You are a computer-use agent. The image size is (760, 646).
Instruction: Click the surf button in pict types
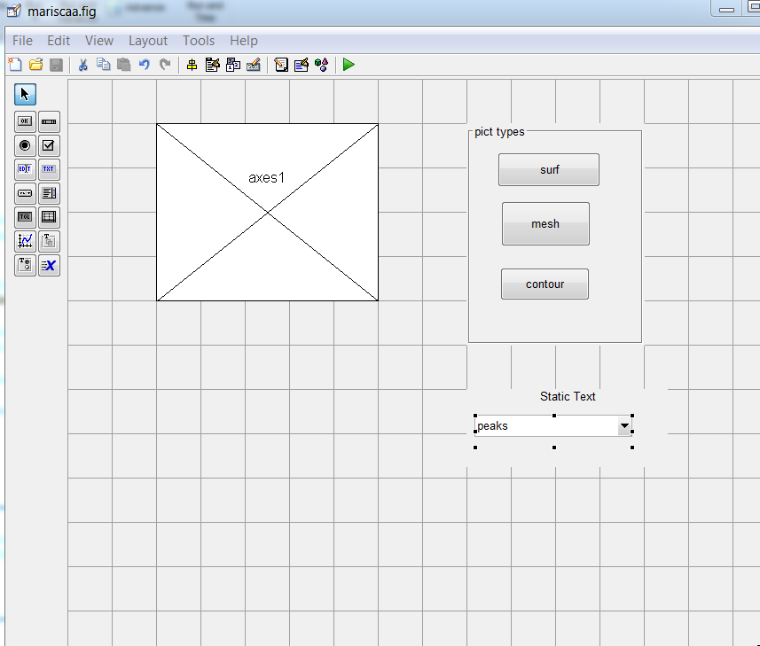548,169
